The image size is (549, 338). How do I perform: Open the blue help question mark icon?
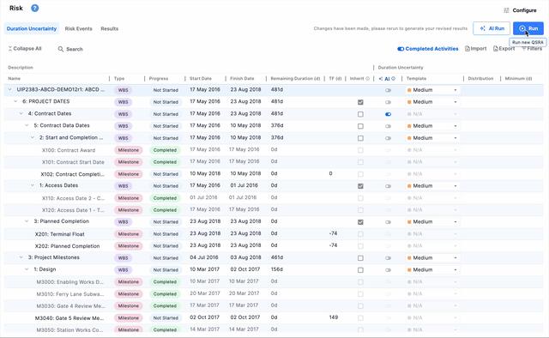34,8
